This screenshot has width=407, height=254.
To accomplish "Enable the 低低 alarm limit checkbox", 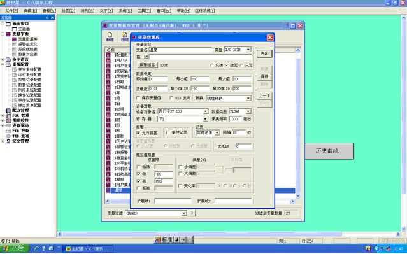I will point(138,167).
